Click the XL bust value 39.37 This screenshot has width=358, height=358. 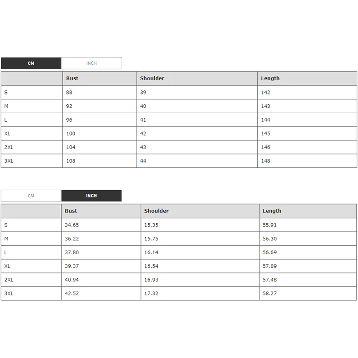72,266
